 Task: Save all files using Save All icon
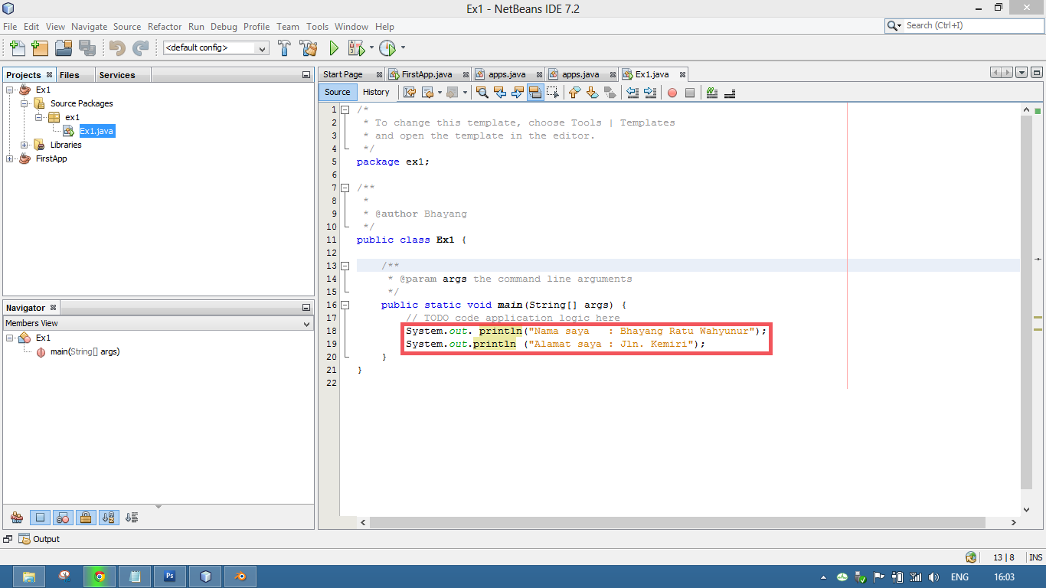click(x=87, y=47)
